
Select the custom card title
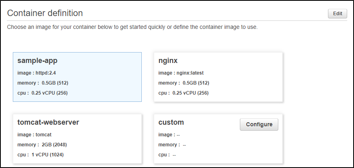[171, 122]
